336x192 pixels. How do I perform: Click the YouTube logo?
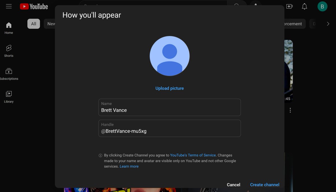pyautogui.click(x=34, y=6)
